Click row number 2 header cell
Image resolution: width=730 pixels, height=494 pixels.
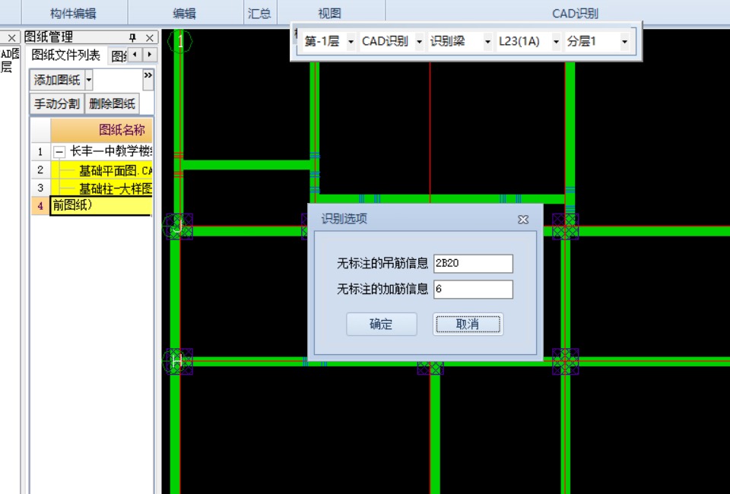click(40, 170)
